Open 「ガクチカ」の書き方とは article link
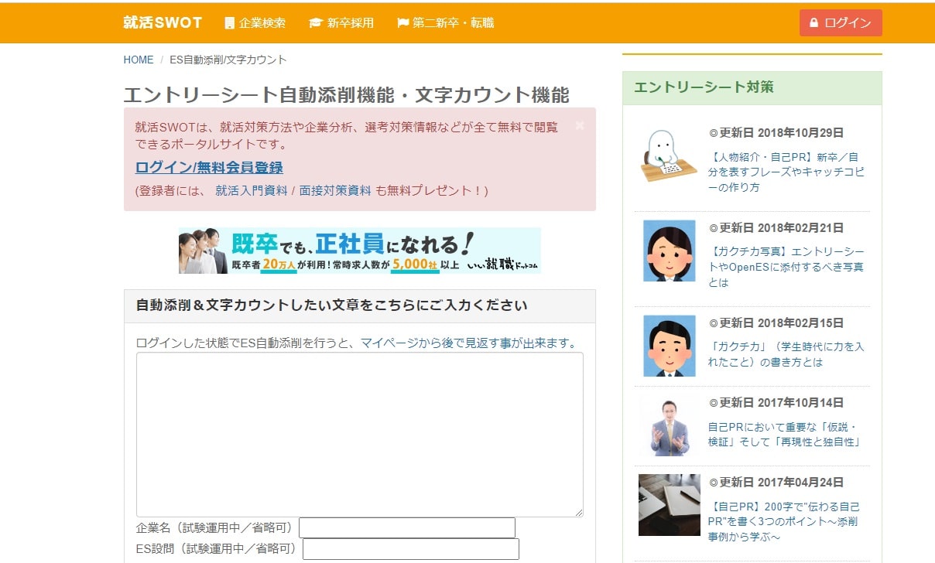Screen dimensions: 935x563 click(x=786, y=354)
